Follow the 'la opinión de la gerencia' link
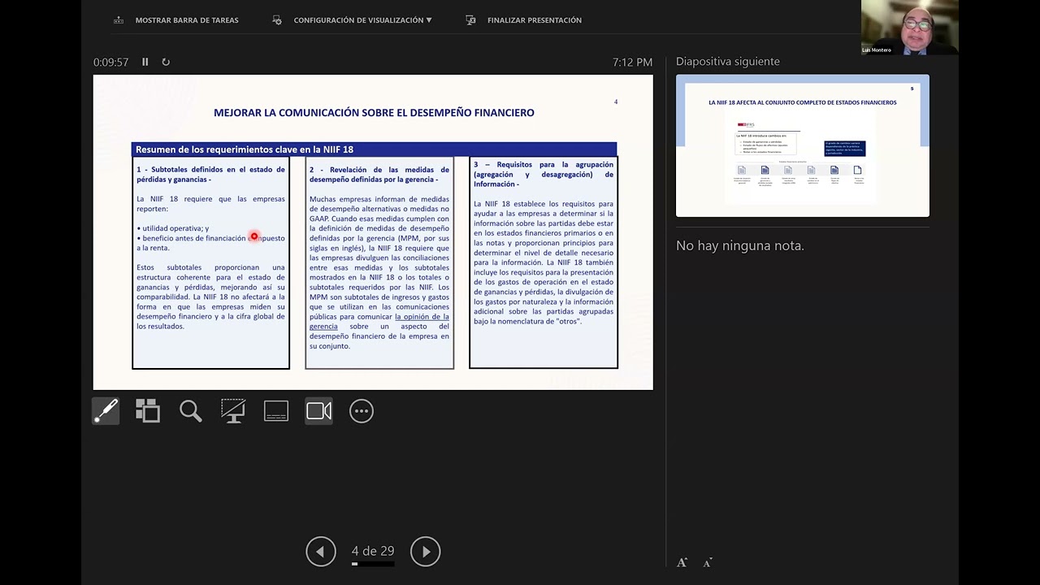The height and width of the screenshot is (585, 1040). (x=379, y=322)
